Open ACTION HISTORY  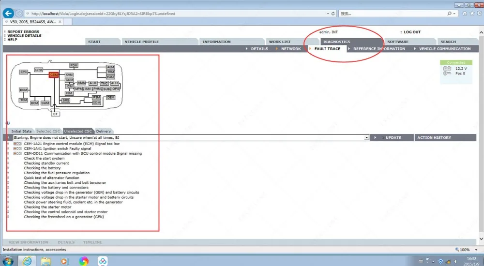click(x=434, y=138)
